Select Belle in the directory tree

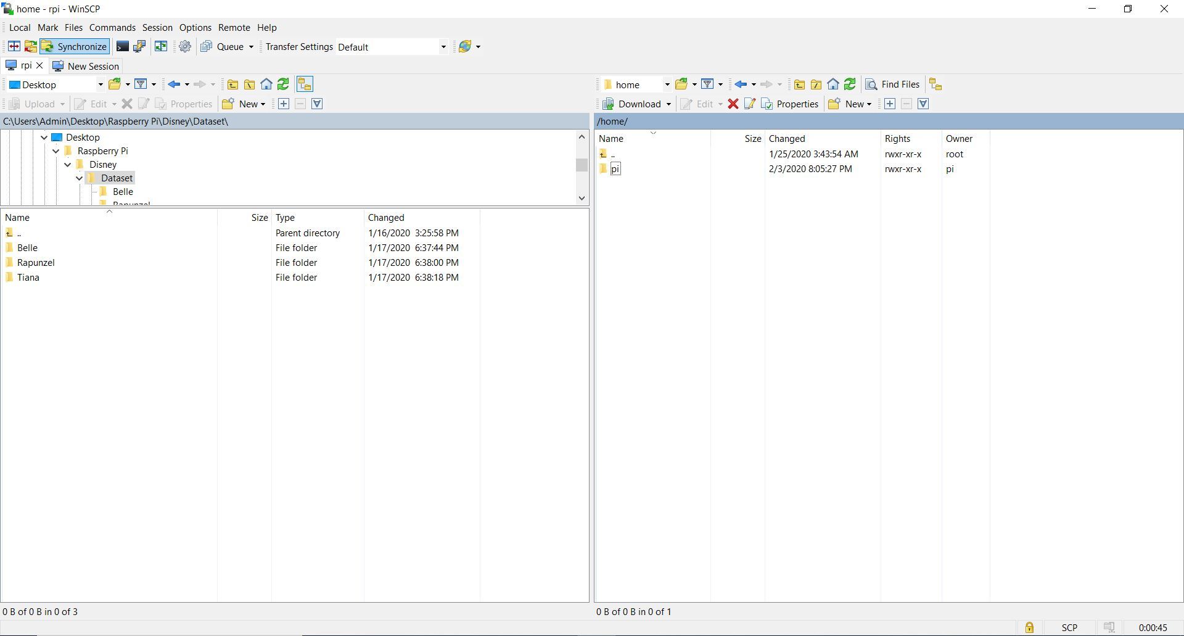coord(123,192)
